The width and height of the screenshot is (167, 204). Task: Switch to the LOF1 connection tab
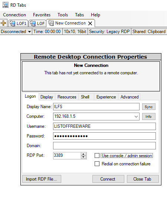18,23
